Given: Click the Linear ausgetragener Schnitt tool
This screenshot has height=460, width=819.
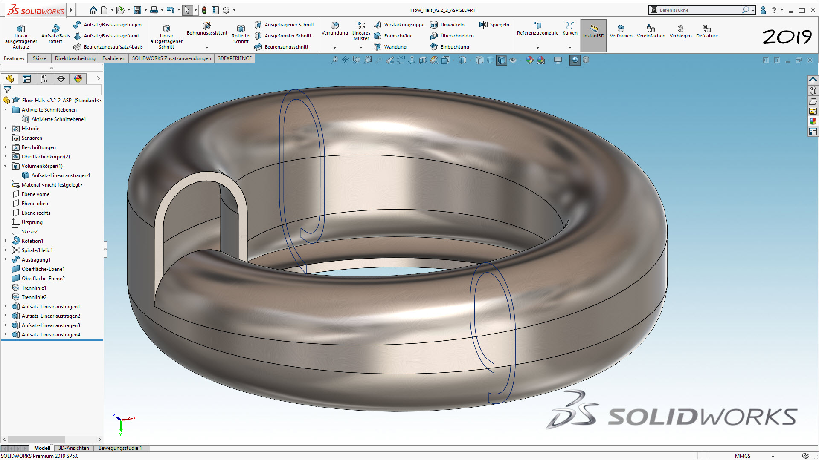Looking at the screenshot, I should (x=166, y=36).
